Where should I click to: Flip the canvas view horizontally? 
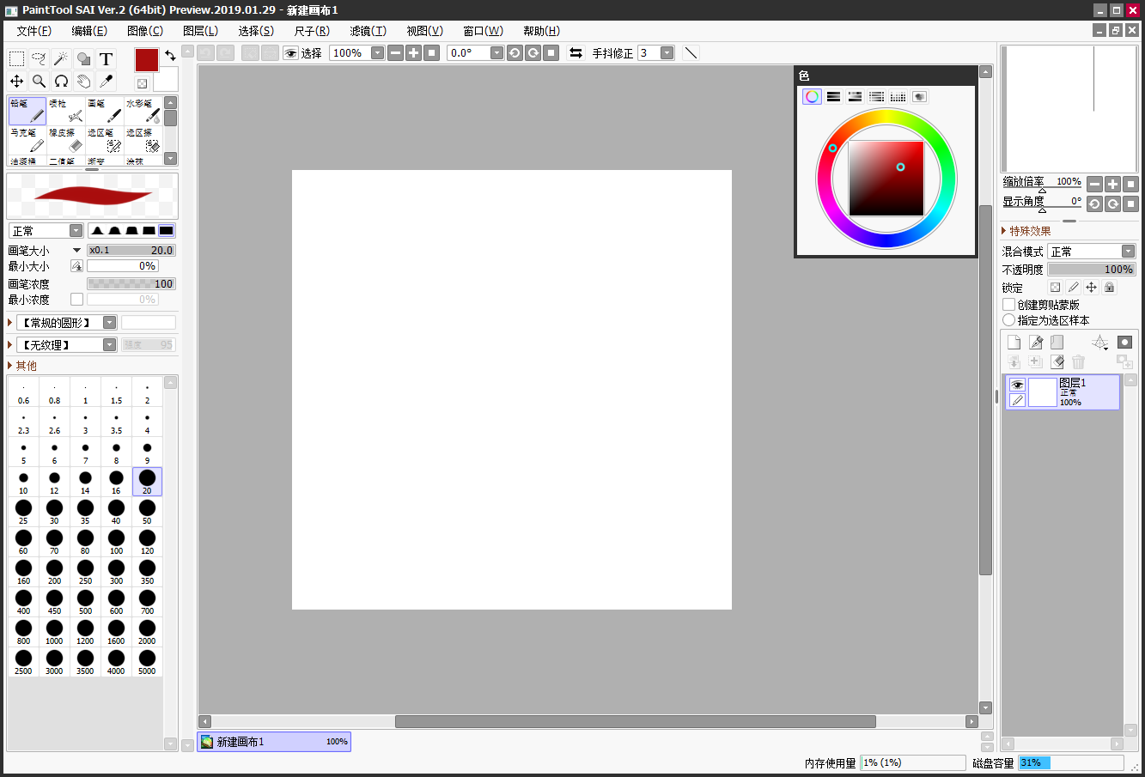coord(576,53)
